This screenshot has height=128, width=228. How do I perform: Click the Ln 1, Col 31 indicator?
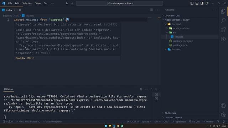(x=133, y=122)
